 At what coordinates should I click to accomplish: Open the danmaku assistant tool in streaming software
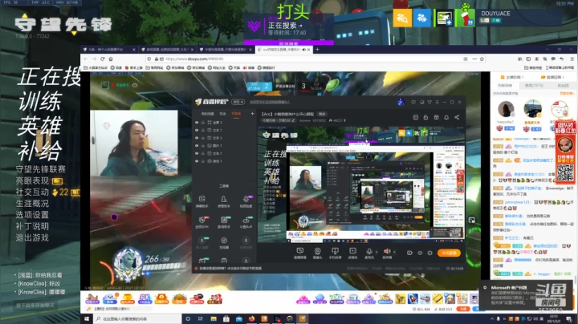click(x=201, y=201)
